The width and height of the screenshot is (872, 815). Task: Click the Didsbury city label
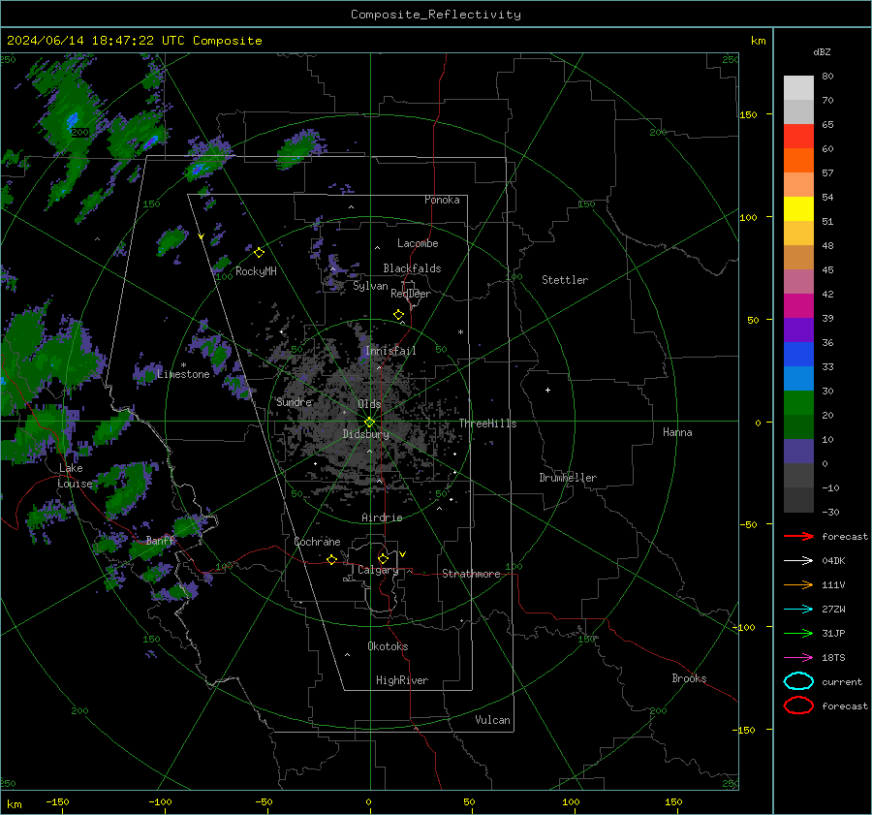365,434
